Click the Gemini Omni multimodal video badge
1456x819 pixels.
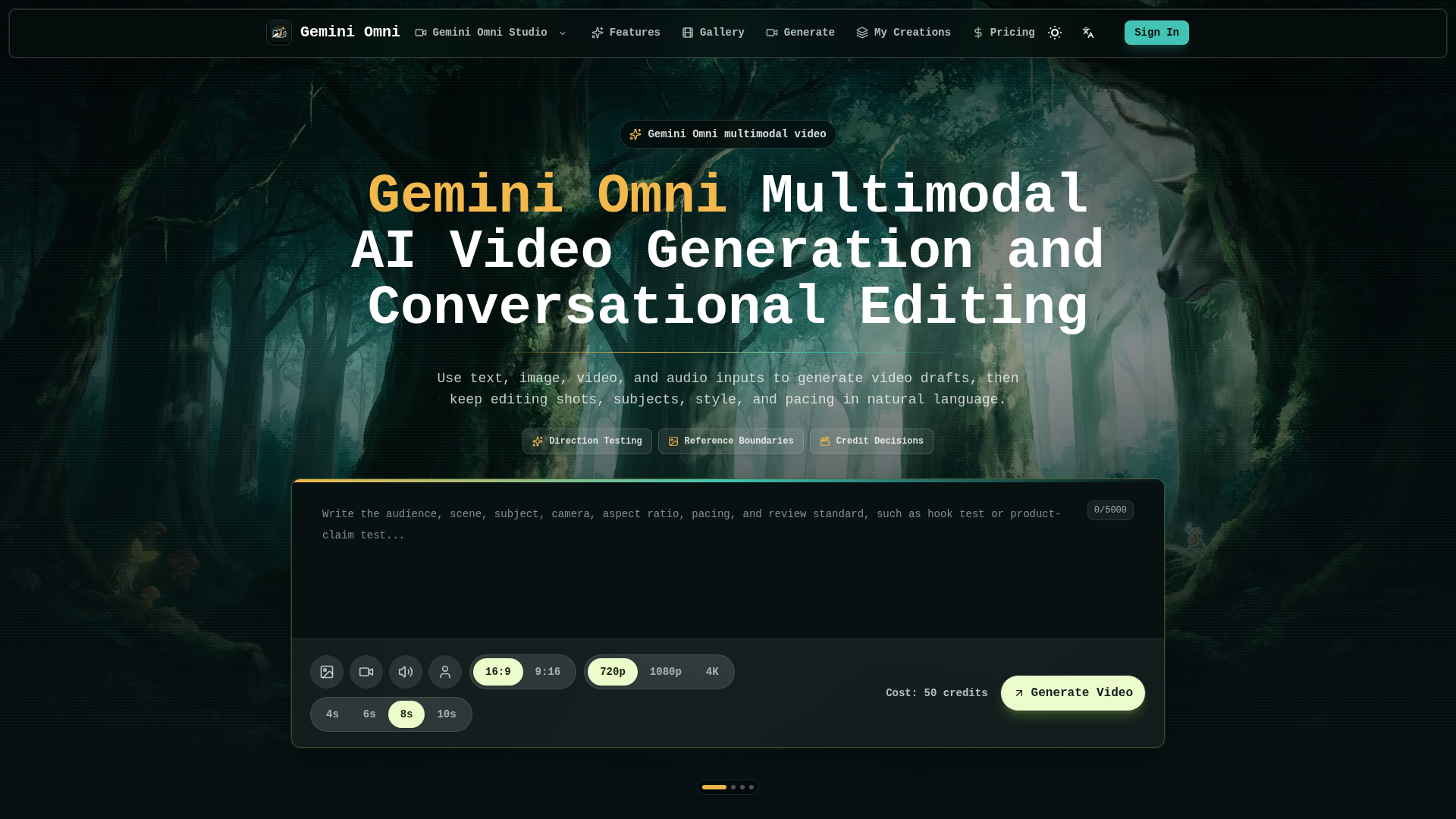[x=728, y=134]
